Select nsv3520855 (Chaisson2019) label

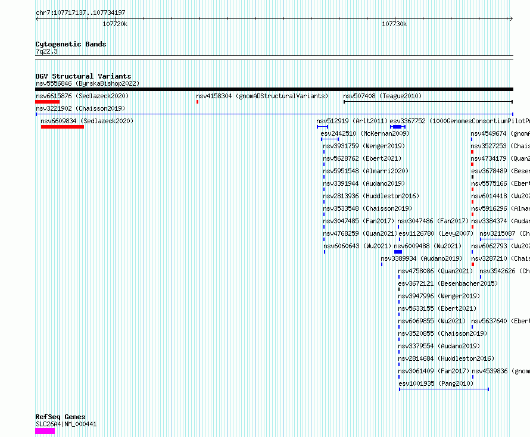(x=442, y=333)
